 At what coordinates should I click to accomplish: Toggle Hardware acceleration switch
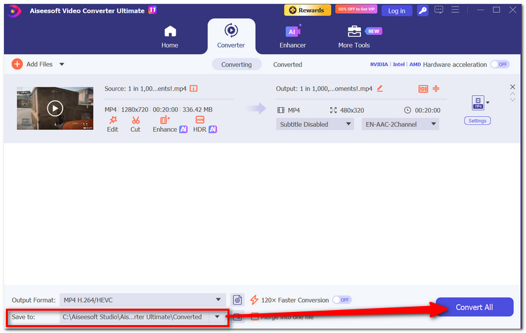pyautogui.click(x=500, y=64)
